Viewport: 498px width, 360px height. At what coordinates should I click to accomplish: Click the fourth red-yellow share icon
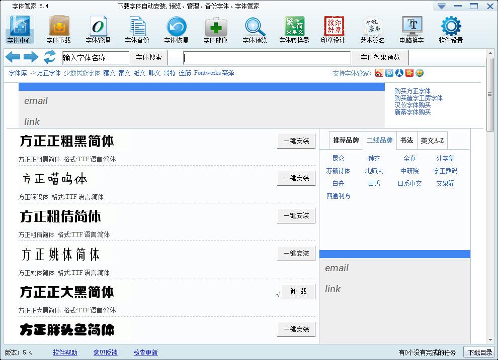409,73
